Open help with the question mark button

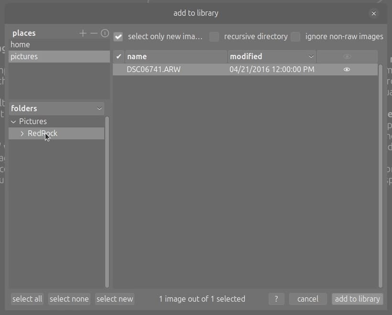click(x=276, y=299)
